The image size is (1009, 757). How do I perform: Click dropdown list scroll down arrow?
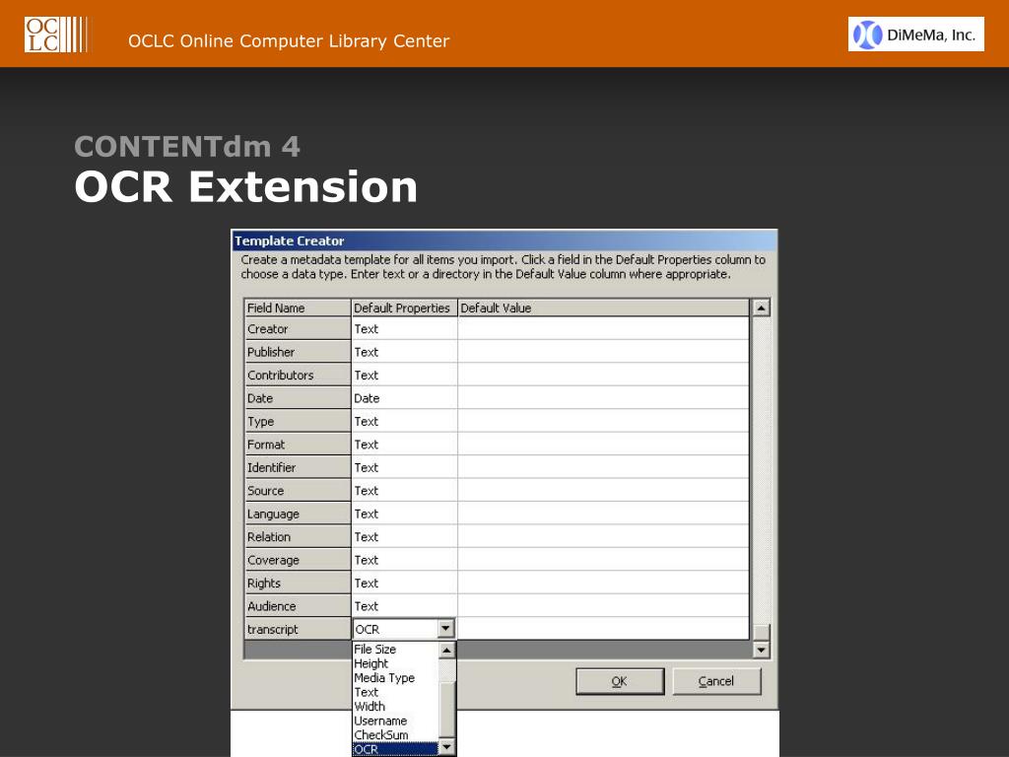(446, 747)
